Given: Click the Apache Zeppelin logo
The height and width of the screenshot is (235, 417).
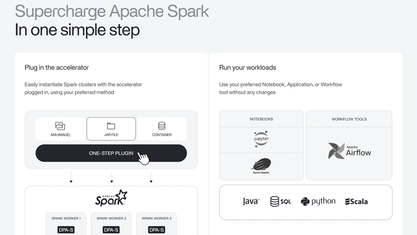Looking at the screenshot, I should (261, 166).
